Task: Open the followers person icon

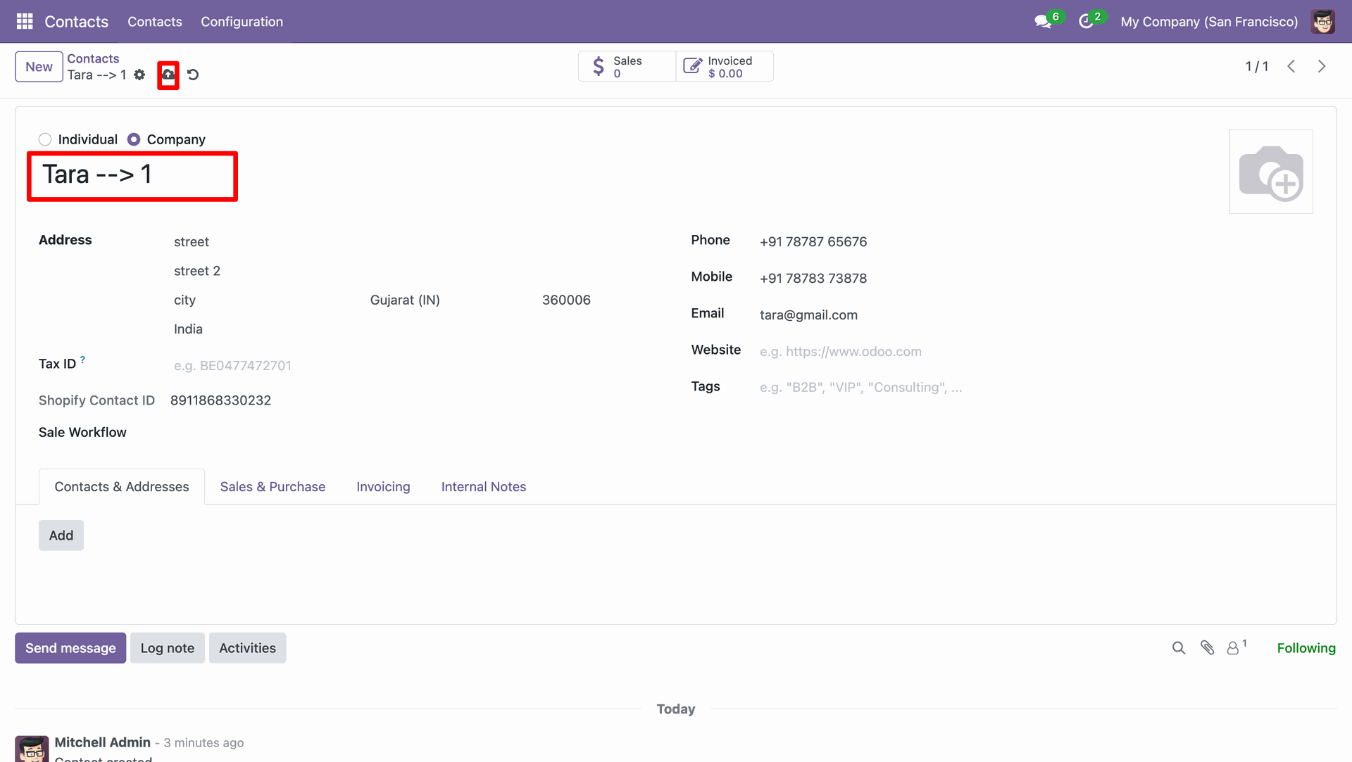Action: pyautogui.click(x=1233, y=648)
